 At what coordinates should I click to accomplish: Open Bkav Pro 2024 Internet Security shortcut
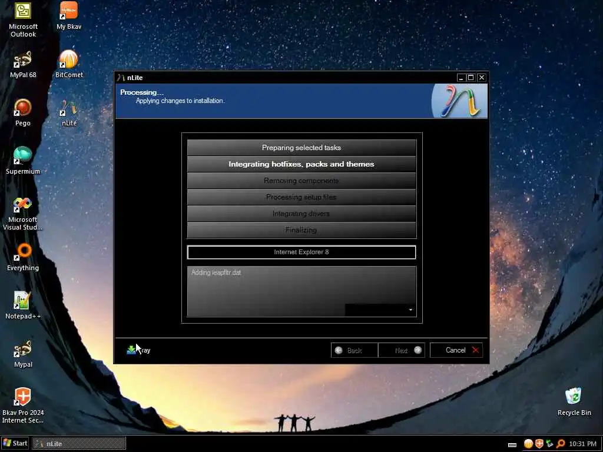pos(23,406)
